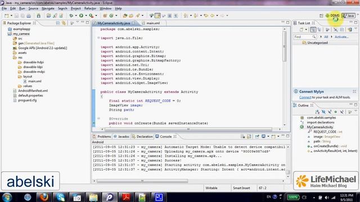Select AndroidManifest.xml in Package Explorer
This screenshot has height=202, width=360.
click(x=33, y=91)
